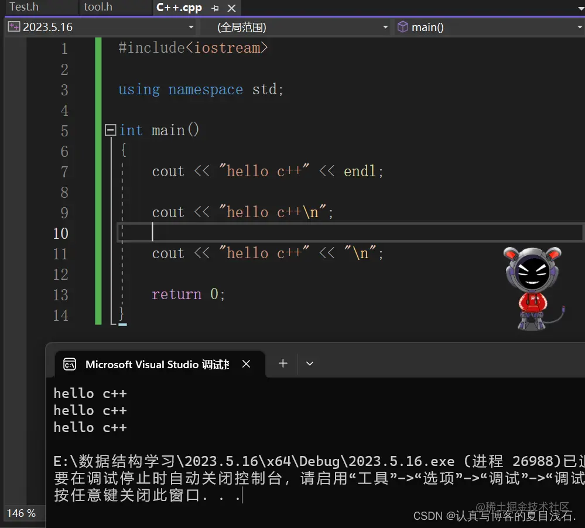585x528 pixels.
Task: Pin the C++.cpp tab
Action: [215, 8]
